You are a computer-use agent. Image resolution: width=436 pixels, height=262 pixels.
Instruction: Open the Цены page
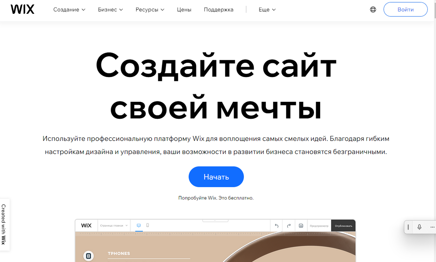[184, 10]
